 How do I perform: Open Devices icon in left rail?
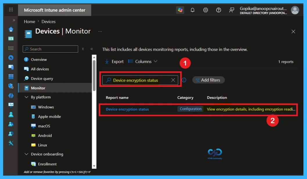pos(11,67)
